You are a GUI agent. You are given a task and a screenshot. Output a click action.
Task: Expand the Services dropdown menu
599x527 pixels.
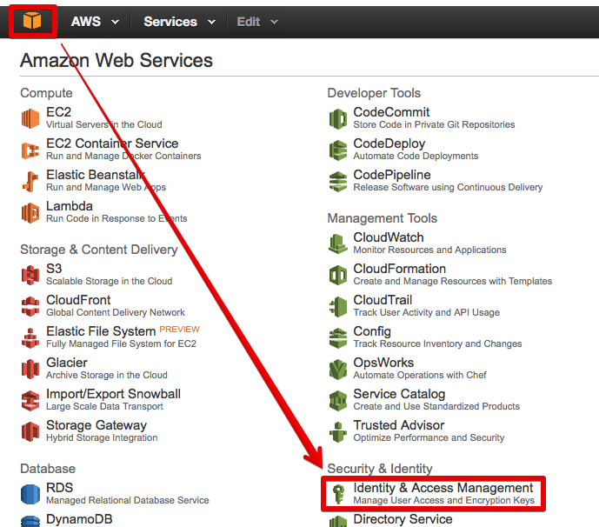point(180,22)
